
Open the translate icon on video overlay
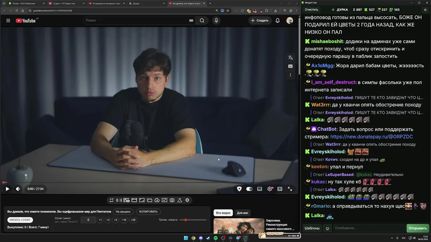(x=290, y=58)
